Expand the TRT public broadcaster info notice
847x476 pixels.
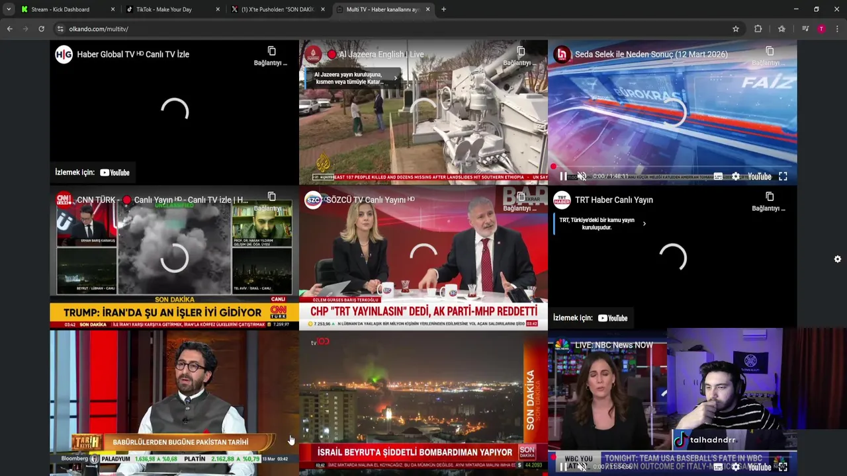click(601, 223)
